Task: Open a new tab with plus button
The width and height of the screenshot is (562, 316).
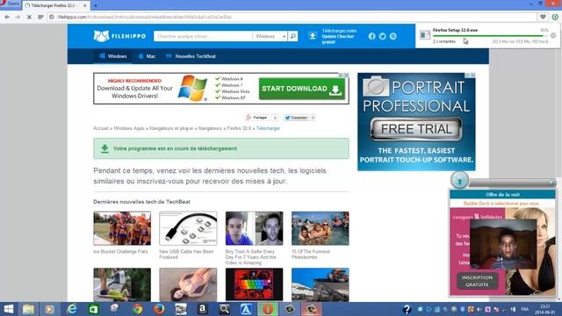Action: tap(96, 6)
